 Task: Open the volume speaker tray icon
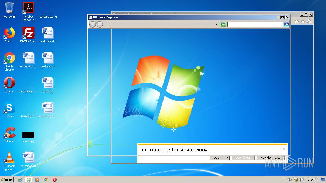290,180
